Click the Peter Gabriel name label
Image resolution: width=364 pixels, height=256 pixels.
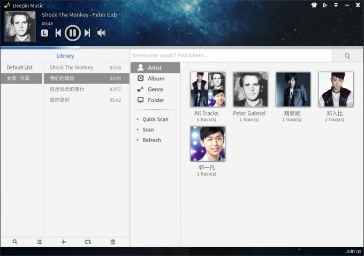(x=249, y=114)
